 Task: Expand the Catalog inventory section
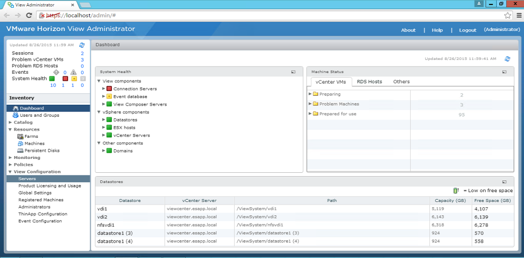coord(11,123)
